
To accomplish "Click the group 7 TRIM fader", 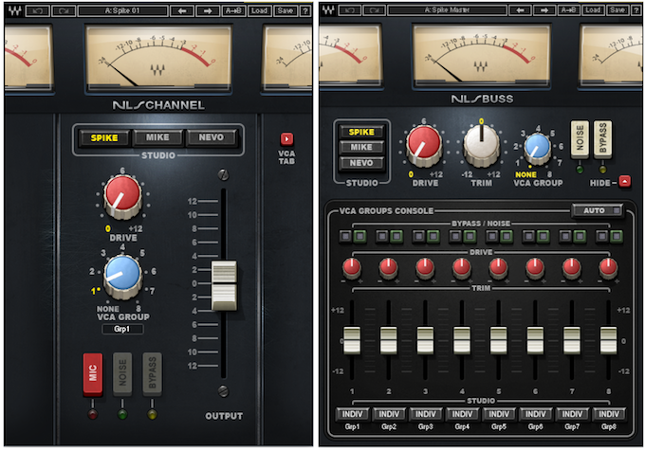I will (x=571, y=340).
